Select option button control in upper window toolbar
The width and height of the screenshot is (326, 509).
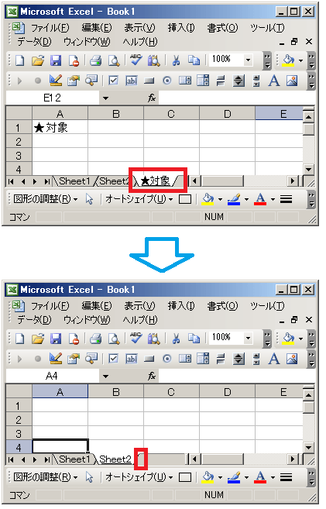167,81
